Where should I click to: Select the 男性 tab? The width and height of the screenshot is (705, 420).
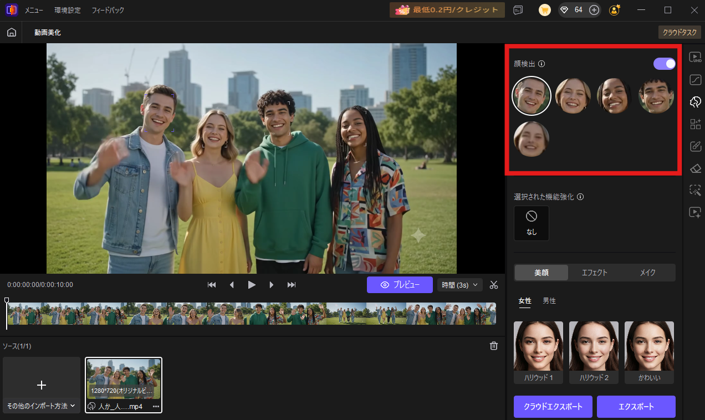[x=549, y=301]
